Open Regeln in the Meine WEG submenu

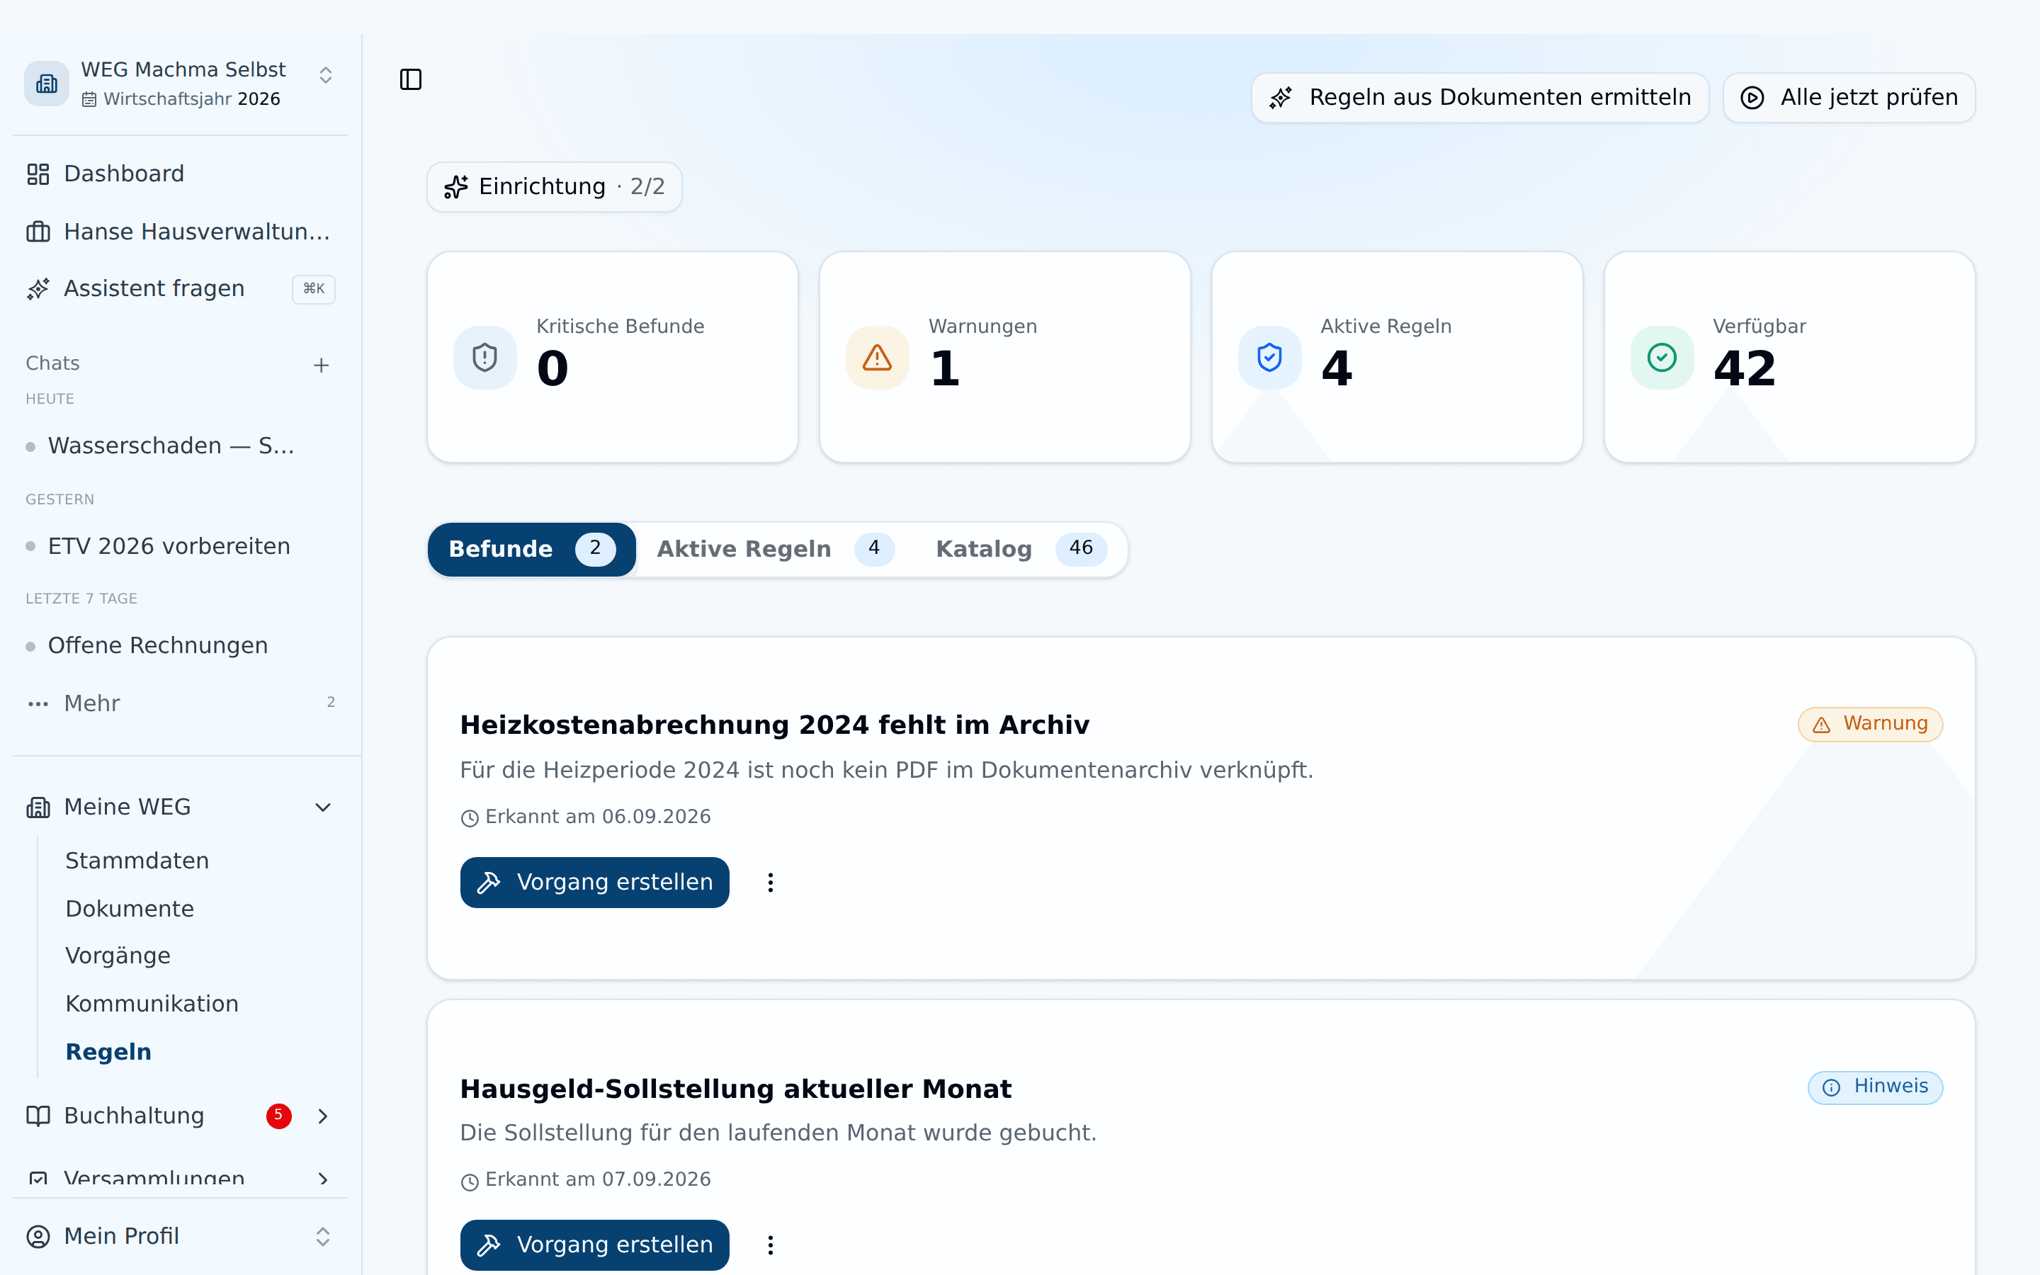click(108, 1052)
